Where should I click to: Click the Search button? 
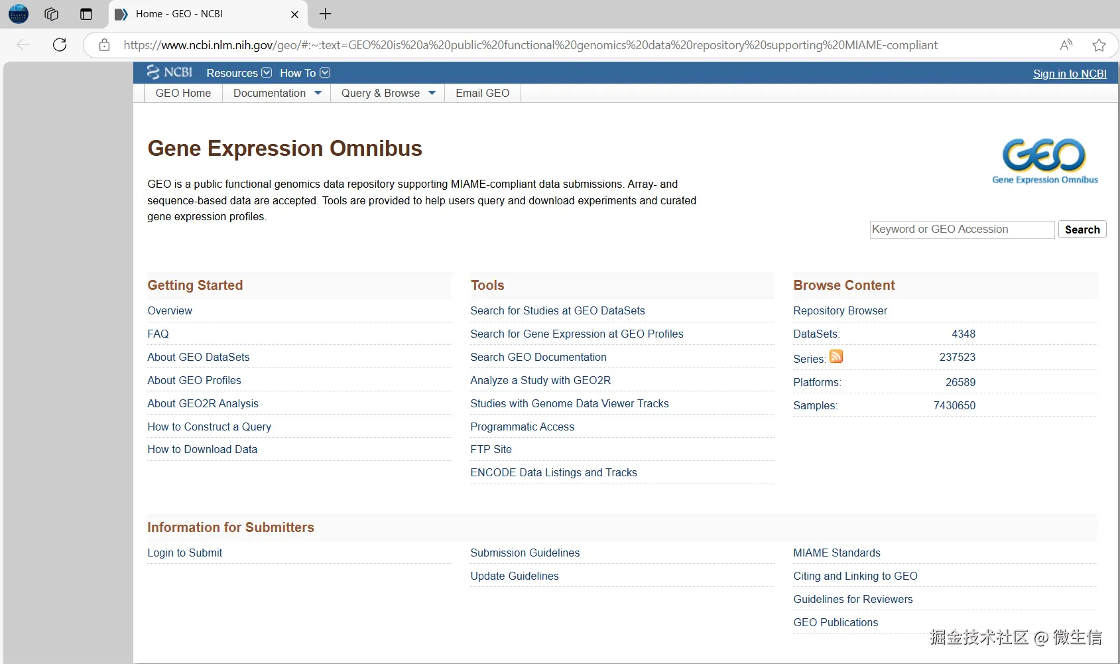tap(1082, 230)
